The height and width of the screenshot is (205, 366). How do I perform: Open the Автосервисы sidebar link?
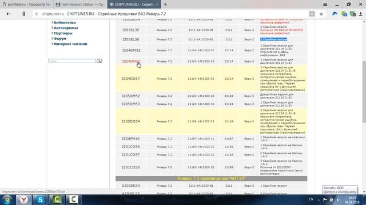point(66,28)
